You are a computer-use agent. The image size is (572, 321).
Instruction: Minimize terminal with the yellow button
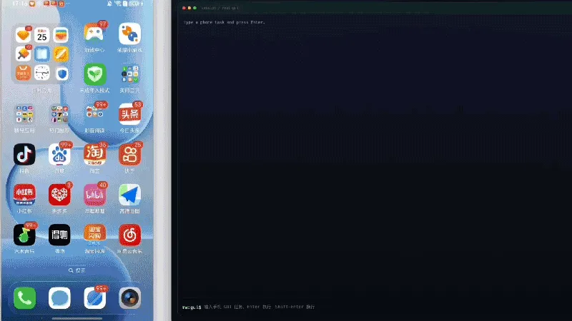coord(189,8)
